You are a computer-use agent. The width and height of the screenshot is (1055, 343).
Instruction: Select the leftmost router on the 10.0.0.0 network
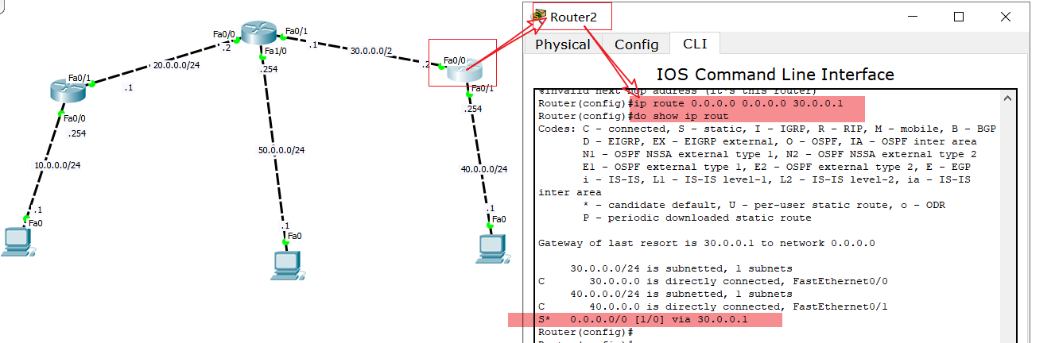point(67,91)
